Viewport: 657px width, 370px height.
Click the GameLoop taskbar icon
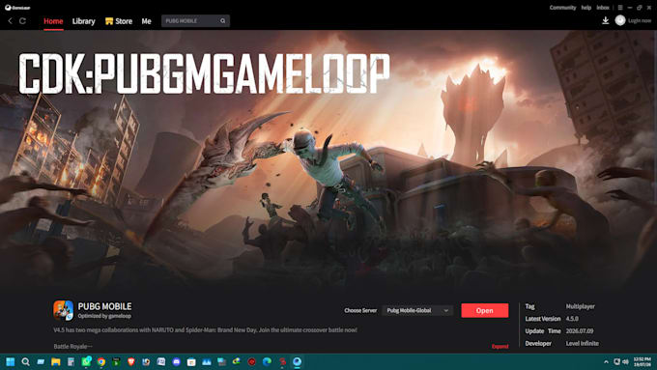[297, 361]
